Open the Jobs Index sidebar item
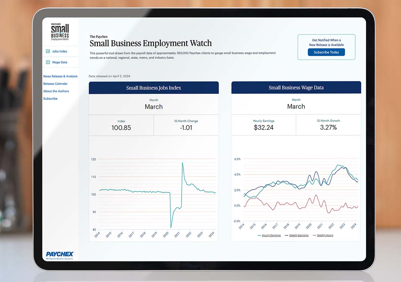The height and width of the screenshot is (282, 401). click(x=60, y=51)
